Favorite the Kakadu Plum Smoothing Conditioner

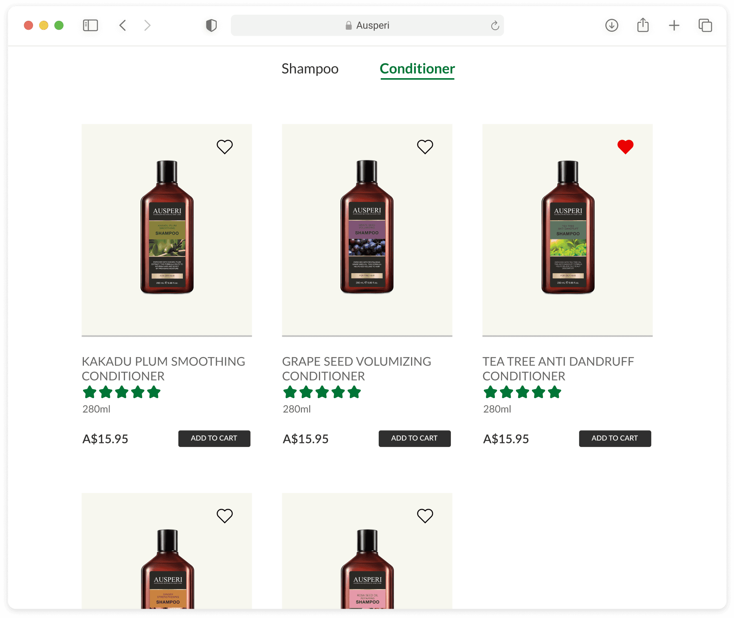224,147
